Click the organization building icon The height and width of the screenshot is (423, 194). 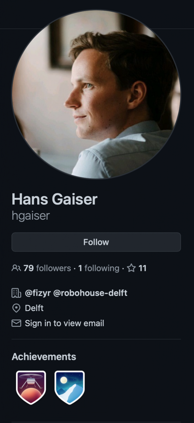pyautogui.click(x=16, y=293)
